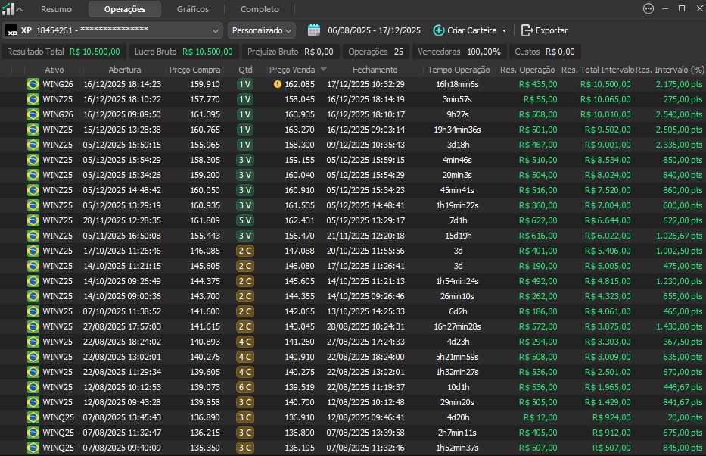Click the Criar Carteira plus icon
706x456 pixels.
[x=439, y=30]
